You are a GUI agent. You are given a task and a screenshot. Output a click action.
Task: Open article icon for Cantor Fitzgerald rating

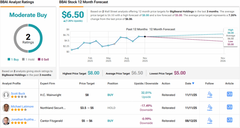pos(229,120)
